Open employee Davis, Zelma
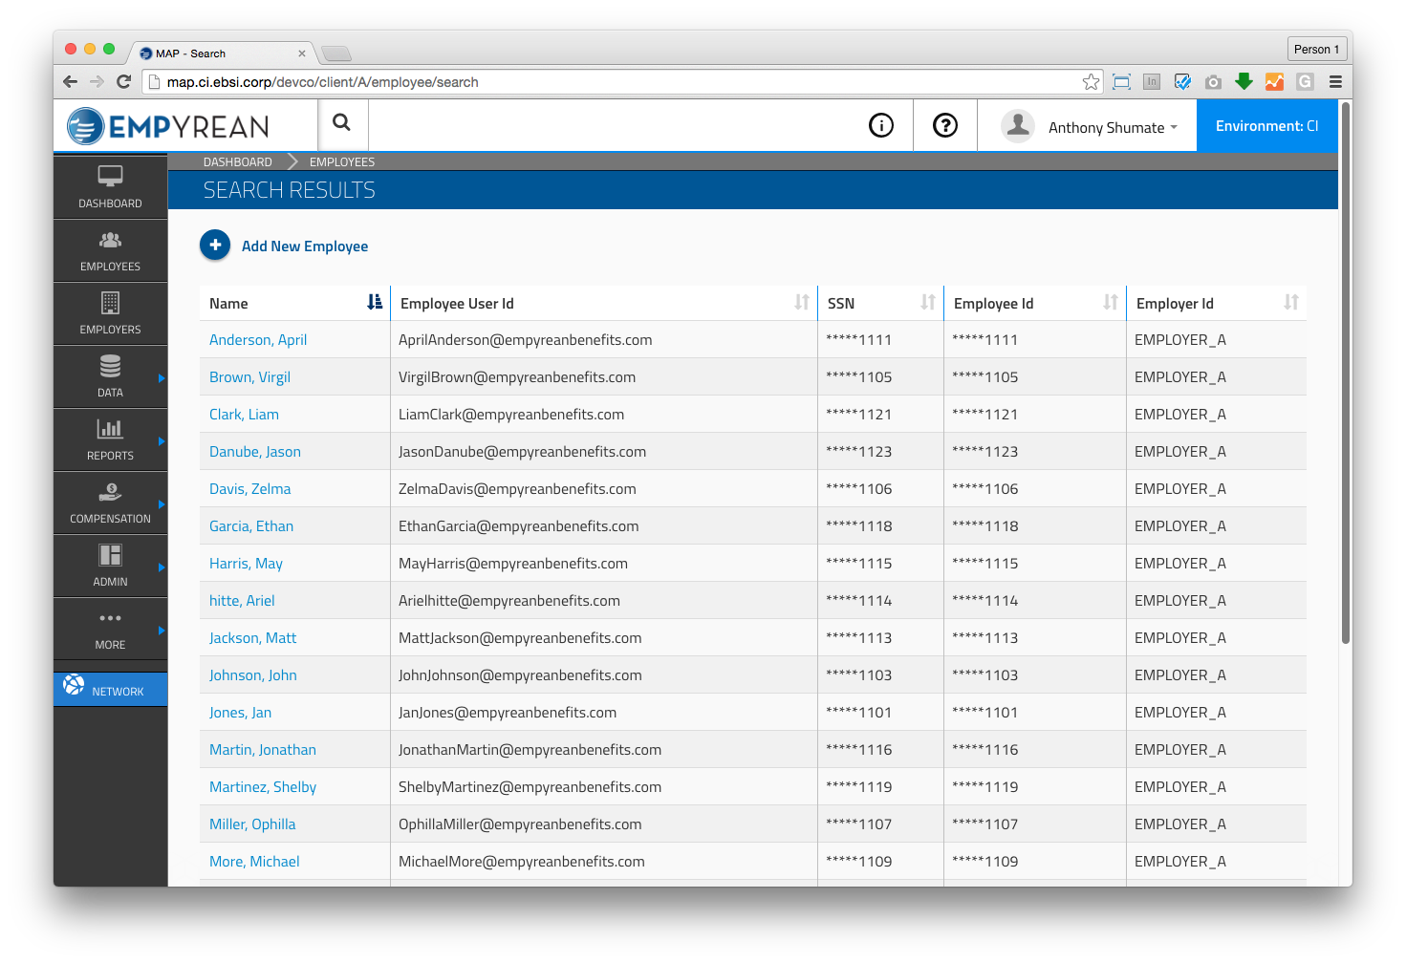Image resolution: width=1406 pixels, height=963 pixels. [x=249, y=488]
